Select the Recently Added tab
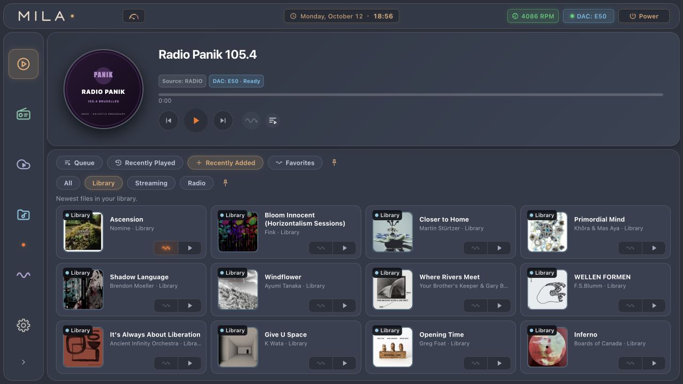This screenshot has width=683, height=384. 225,163
